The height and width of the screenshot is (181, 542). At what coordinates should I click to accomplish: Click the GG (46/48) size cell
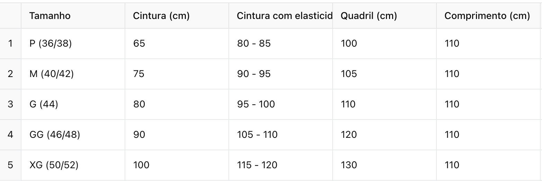pos(73,135)
